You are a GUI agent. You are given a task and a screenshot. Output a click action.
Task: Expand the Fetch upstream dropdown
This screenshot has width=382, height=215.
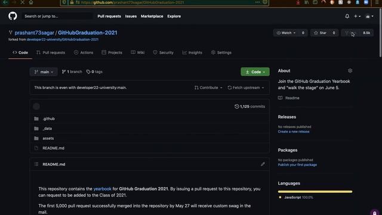pos(245,88)
